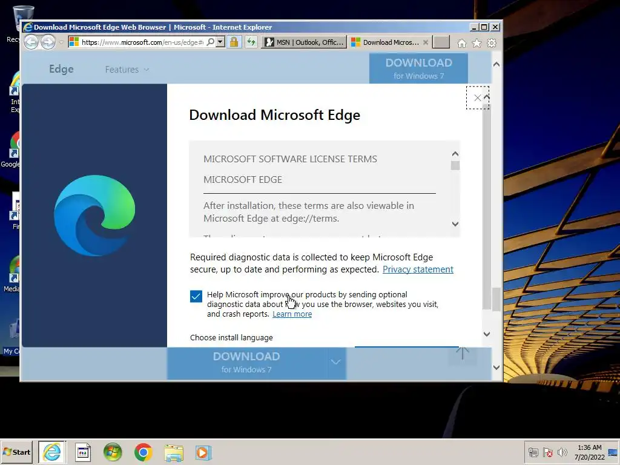Viewport: 620px width, 465px height.
Task: Click the license terms scrollbar thumb
Action: (x=455, y=165)
